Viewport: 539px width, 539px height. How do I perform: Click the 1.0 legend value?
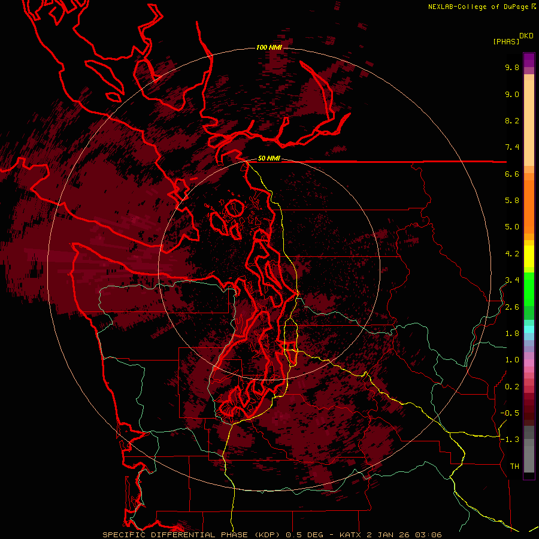pyautogui.click(x=512, y=359)
